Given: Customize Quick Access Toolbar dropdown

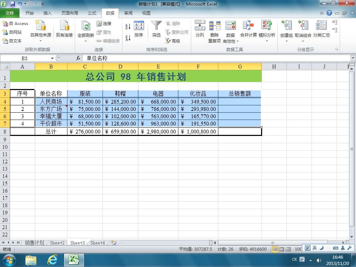Looking at the screenshot, I should pos(42,4).
